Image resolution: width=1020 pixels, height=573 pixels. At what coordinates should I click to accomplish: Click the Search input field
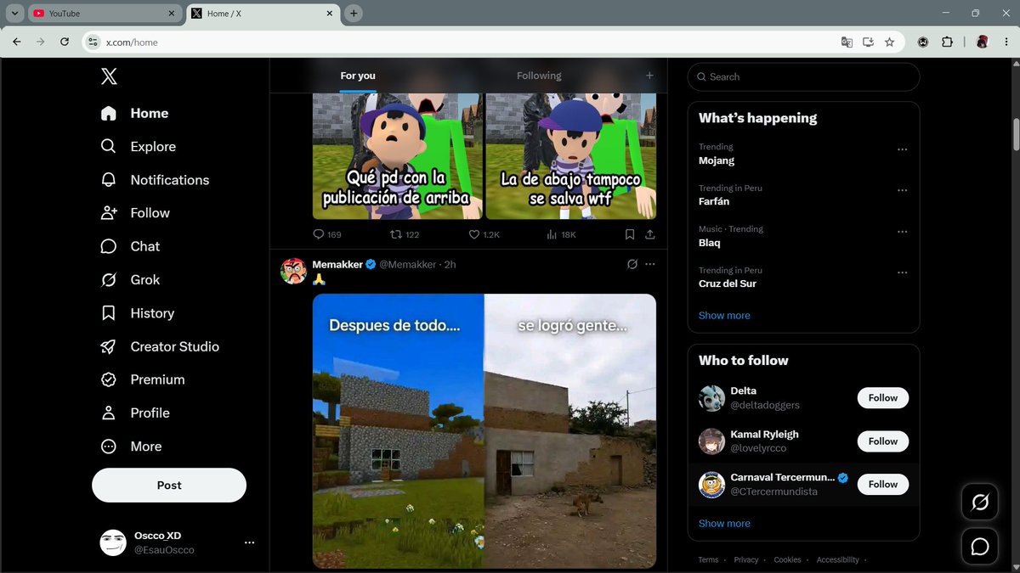[803, 76]
